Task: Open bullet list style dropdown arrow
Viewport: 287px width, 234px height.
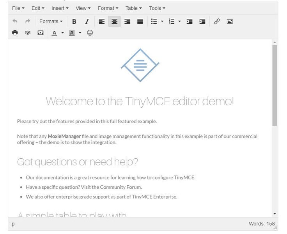Action: (x=162, y=21)
